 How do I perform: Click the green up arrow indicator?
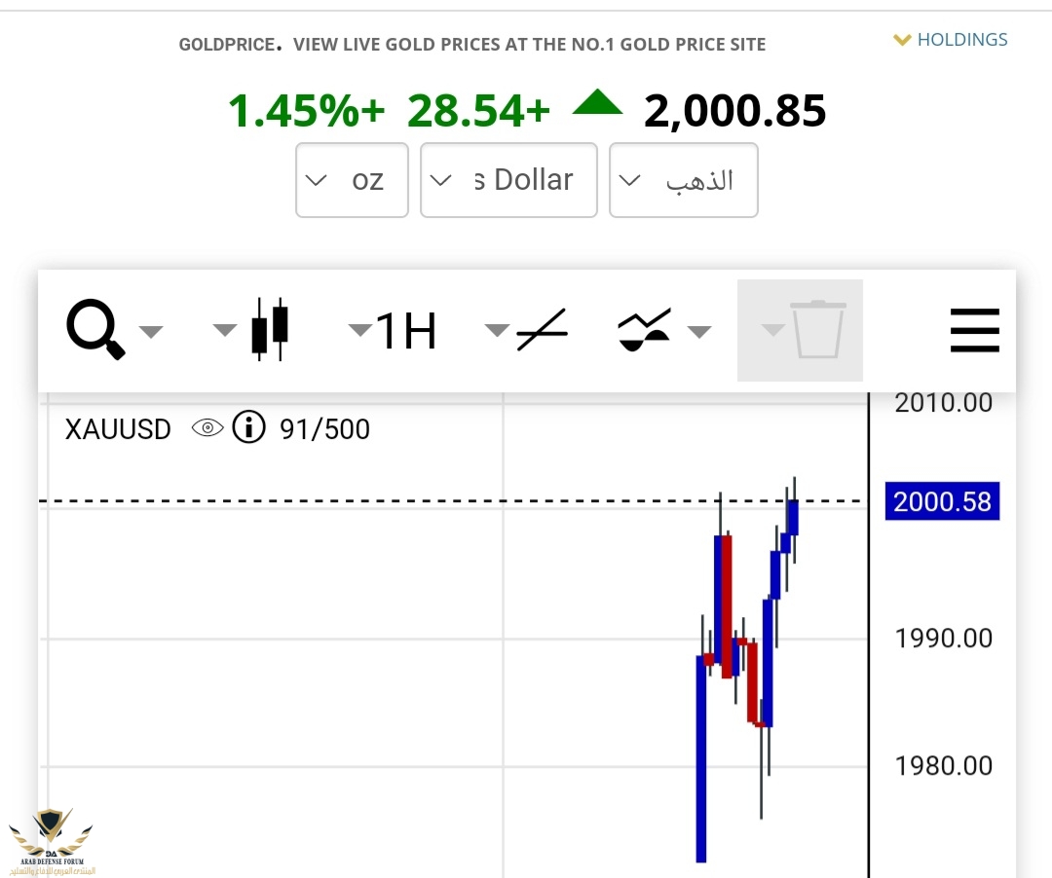click(x=597, y=103)
